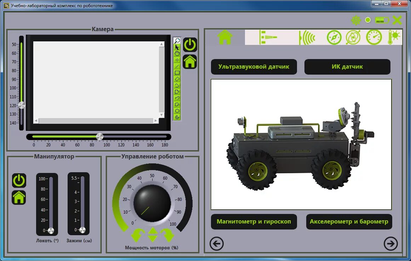
Task: Open the infrared rangefinder sensor tab
Action: pyautogui.click(x=268, y=37)
